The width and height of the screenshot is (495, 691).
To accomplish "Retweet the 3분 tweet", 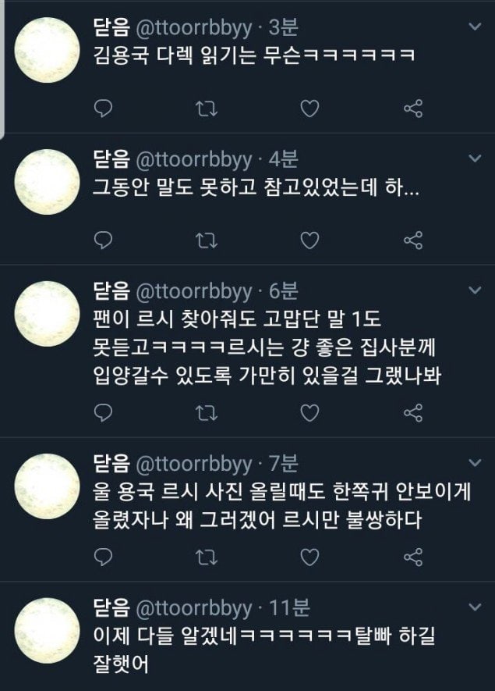I will (206, 109).
